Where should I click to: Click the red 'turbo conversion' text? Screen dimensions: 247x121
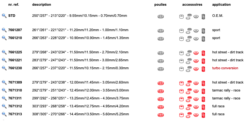(225, 68)
